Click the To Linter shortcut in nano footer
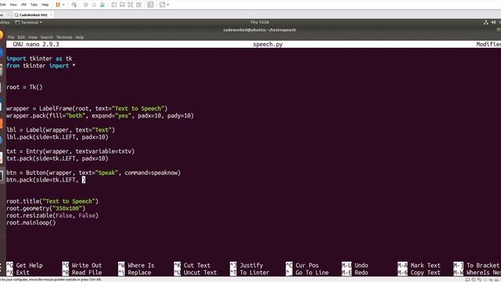Image resolution: width=501 pixels, height=282 pixels. (250, 273)
